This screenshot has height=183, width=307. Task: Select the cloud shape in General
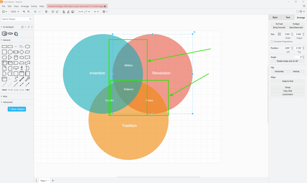tap(22, 58)
